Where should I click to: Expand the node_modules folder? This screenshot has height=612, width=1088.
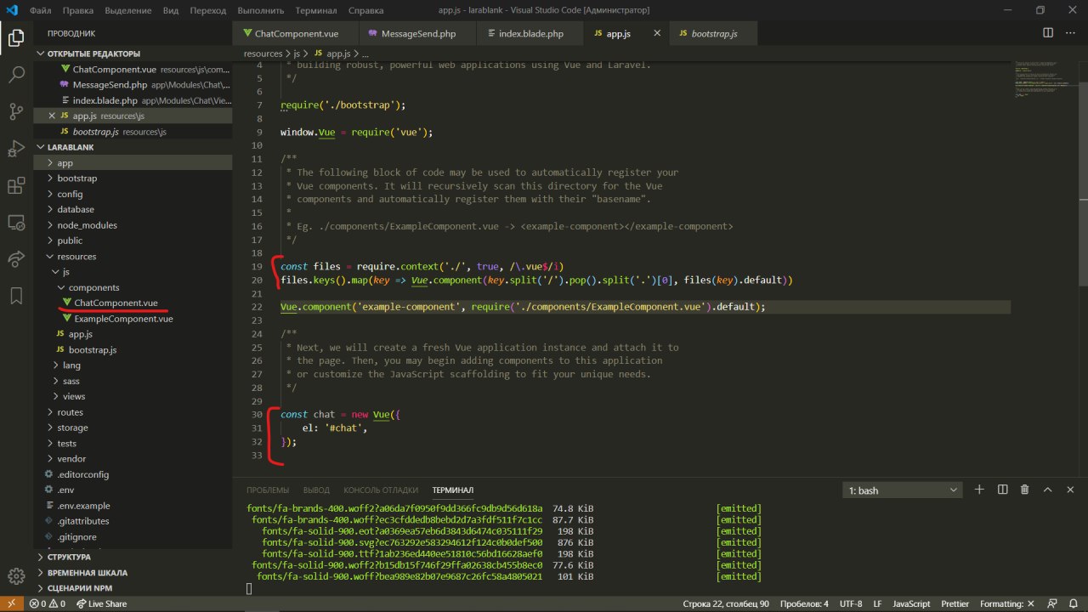click(x=133, y=225)
